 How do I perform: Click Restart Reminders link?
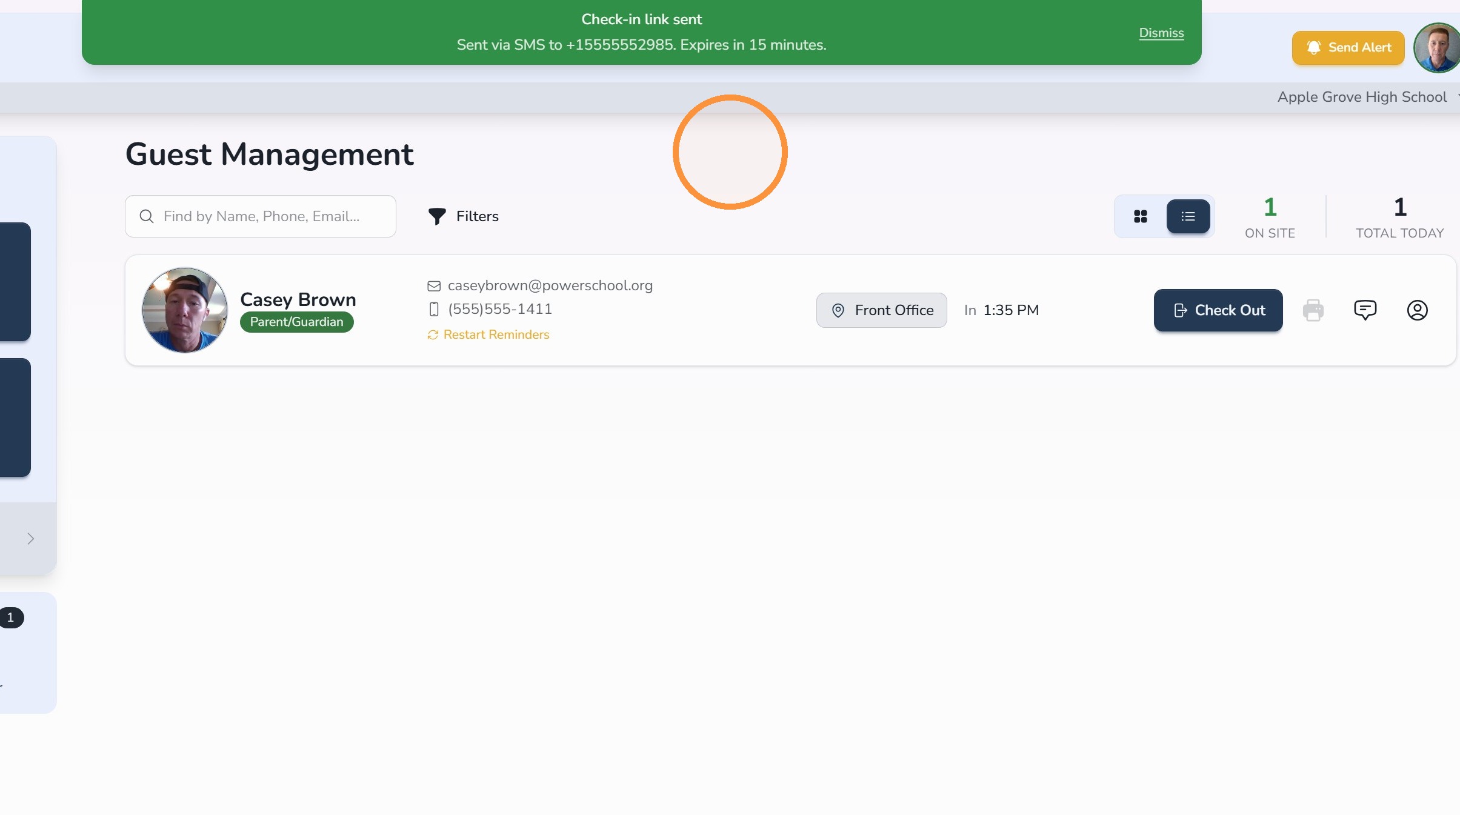488,334
